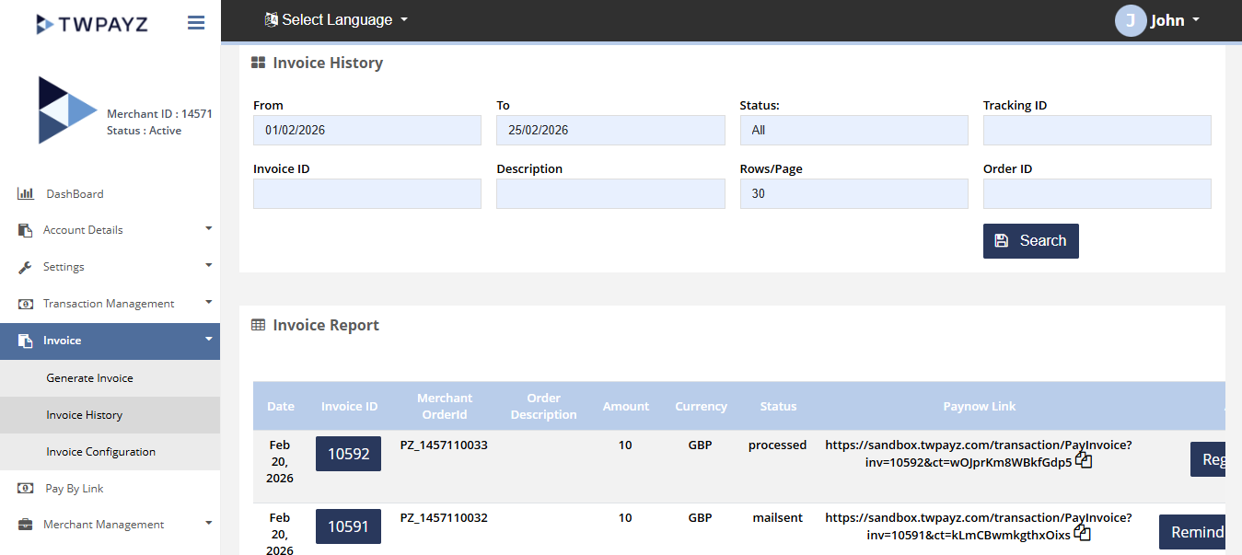Click the Tracking ID input field

(1097, 131)
